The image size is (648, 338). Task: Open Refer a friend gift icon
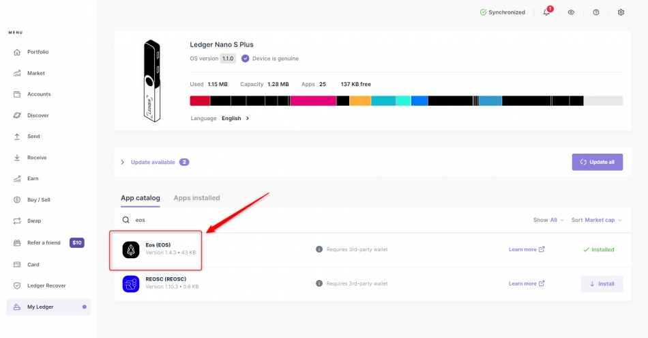tap(17, 243)
